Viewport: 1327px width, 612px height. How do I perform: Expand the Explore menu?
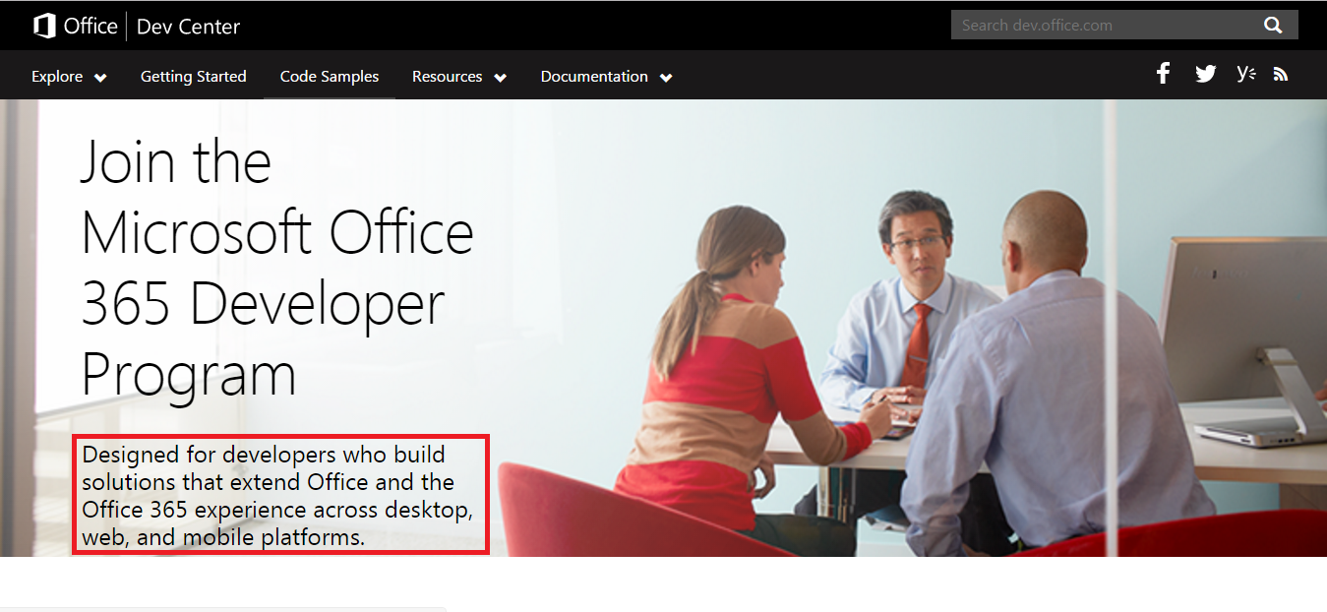[69, 76]
